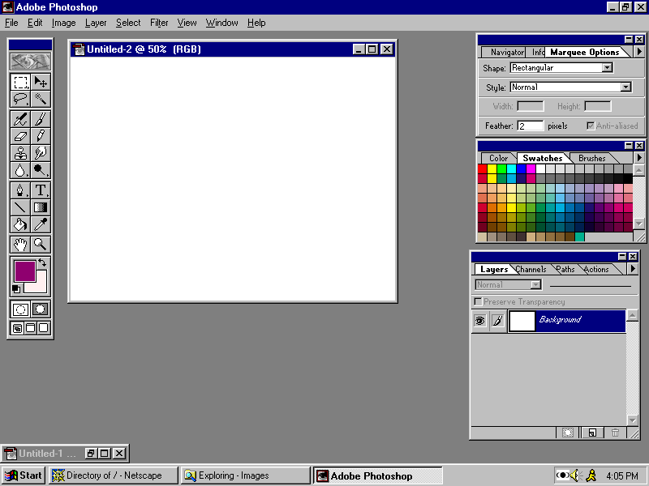Select the Lasso tool
This screenshot has width=649, height=486.
(x=20, y=99)
